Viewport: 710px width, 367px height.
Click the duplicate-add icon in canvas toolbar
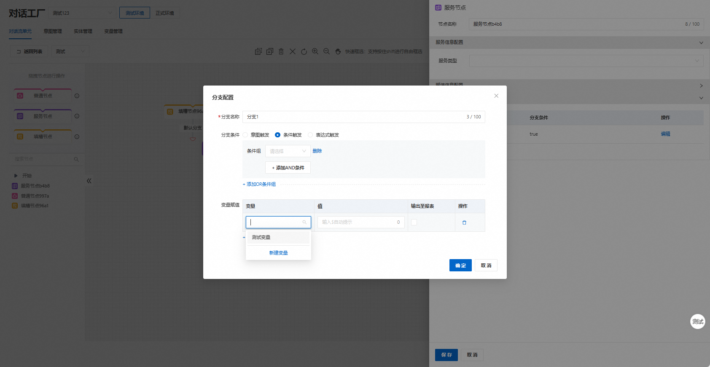coord(270,51)
